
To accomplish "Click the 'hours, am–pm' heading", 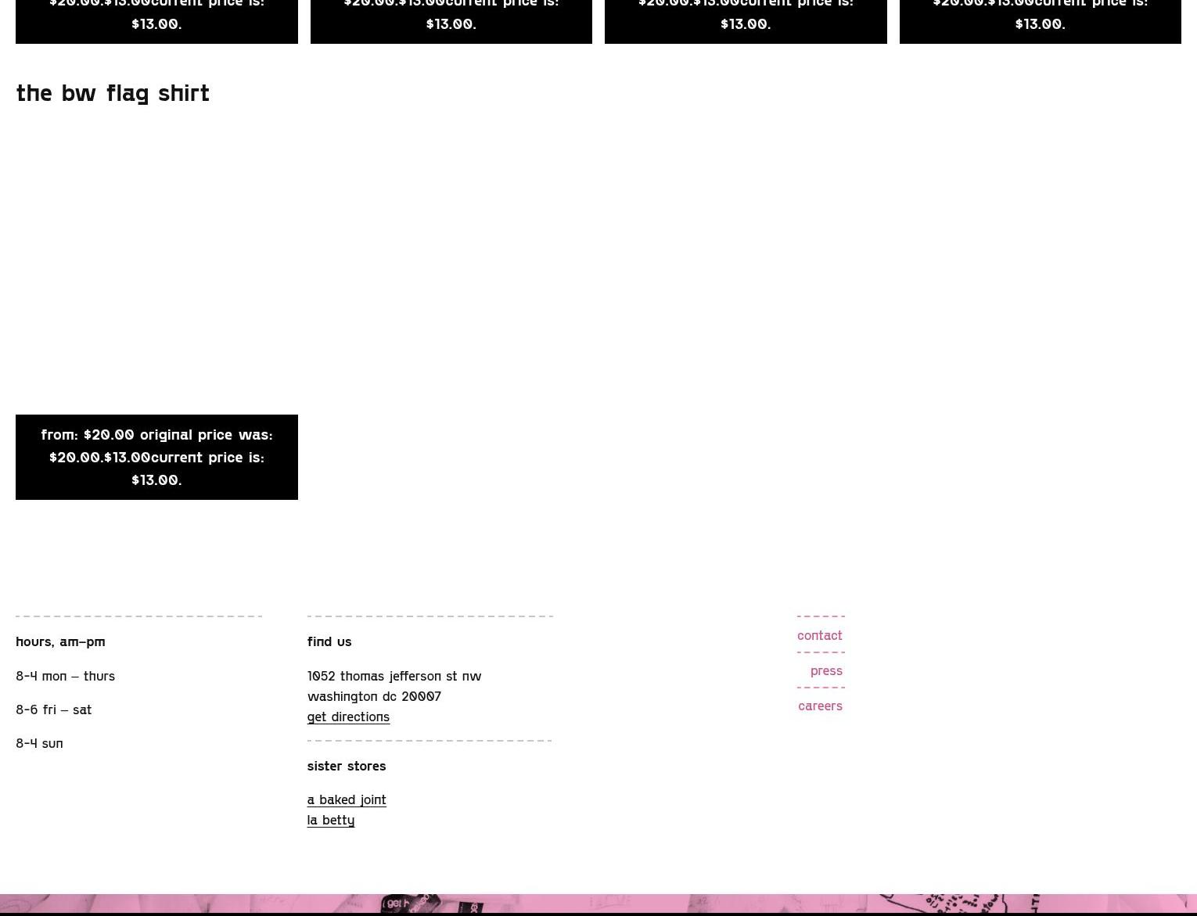I will [x=60, y=641].
